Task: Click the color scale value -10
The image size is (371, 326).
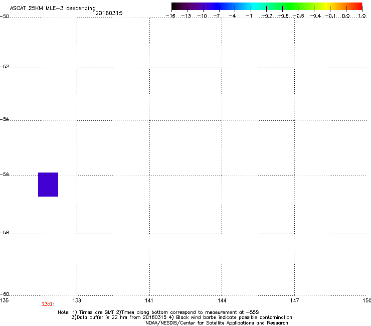Action: (x=203, y=16)
